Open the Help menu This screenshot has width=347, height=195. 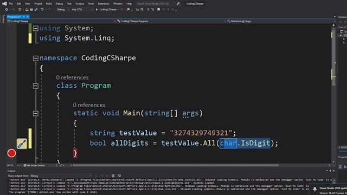click(x=129, y=4)
